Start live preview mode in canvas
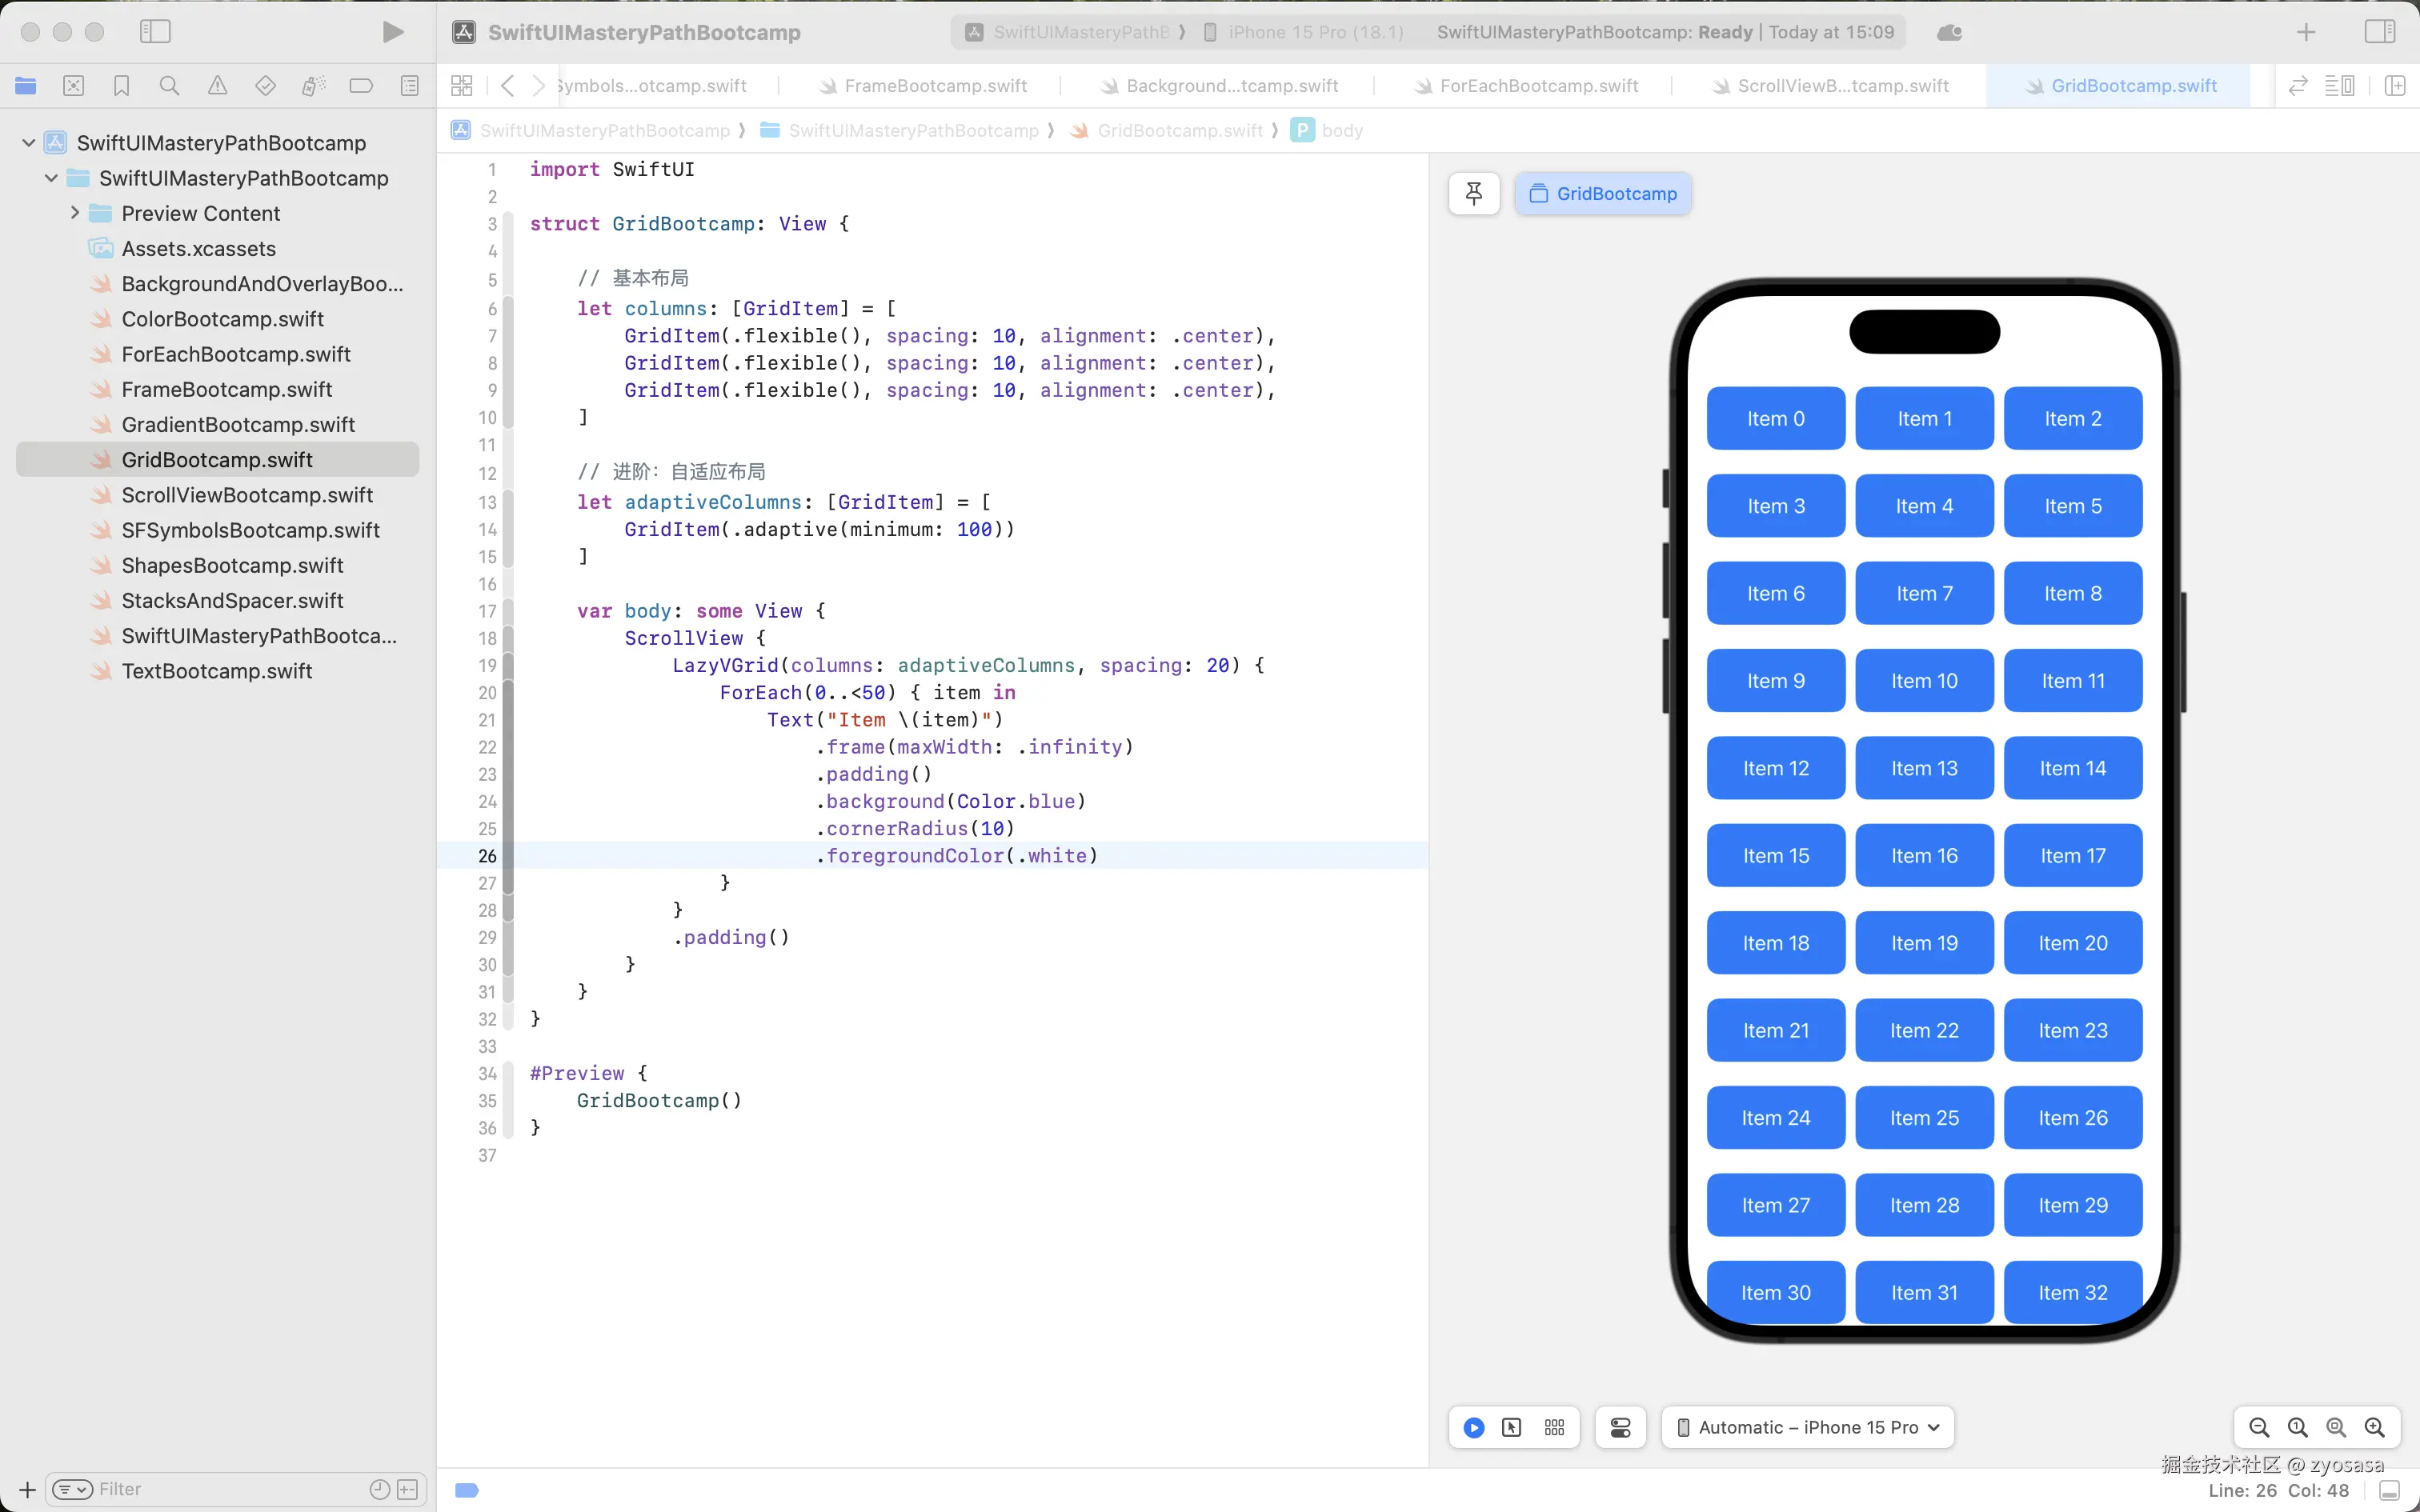The height and width of the screenshot is (1512, 2420). tap(1473, 1427)
